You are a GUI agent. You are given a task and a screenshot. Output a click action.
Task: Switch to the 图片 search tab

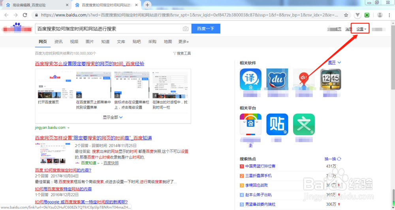point(90,42)
